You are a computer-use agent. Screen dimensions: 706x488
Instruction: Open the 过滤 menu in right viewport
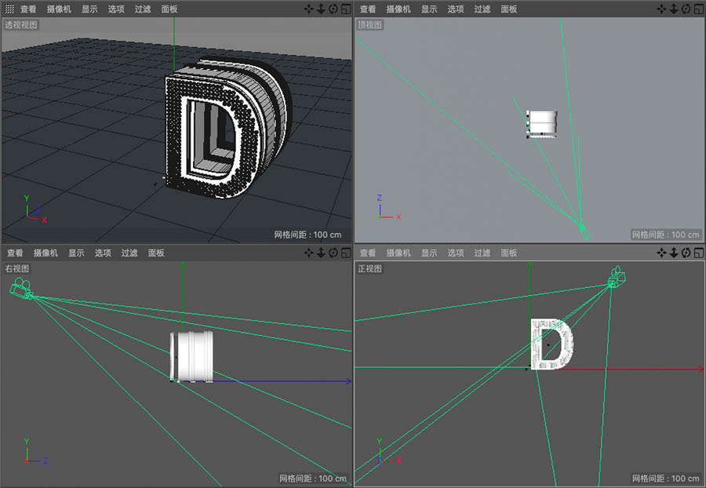129,253
